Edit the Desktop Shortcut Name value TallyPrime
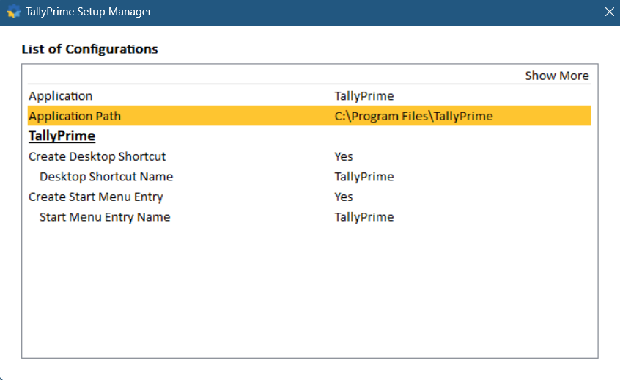 tap(363, 177)
